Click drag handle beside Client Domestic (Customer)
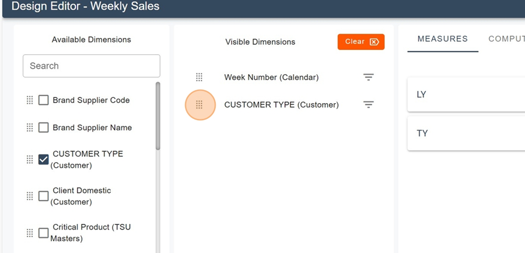525x253 pixels. click(30, 196)
